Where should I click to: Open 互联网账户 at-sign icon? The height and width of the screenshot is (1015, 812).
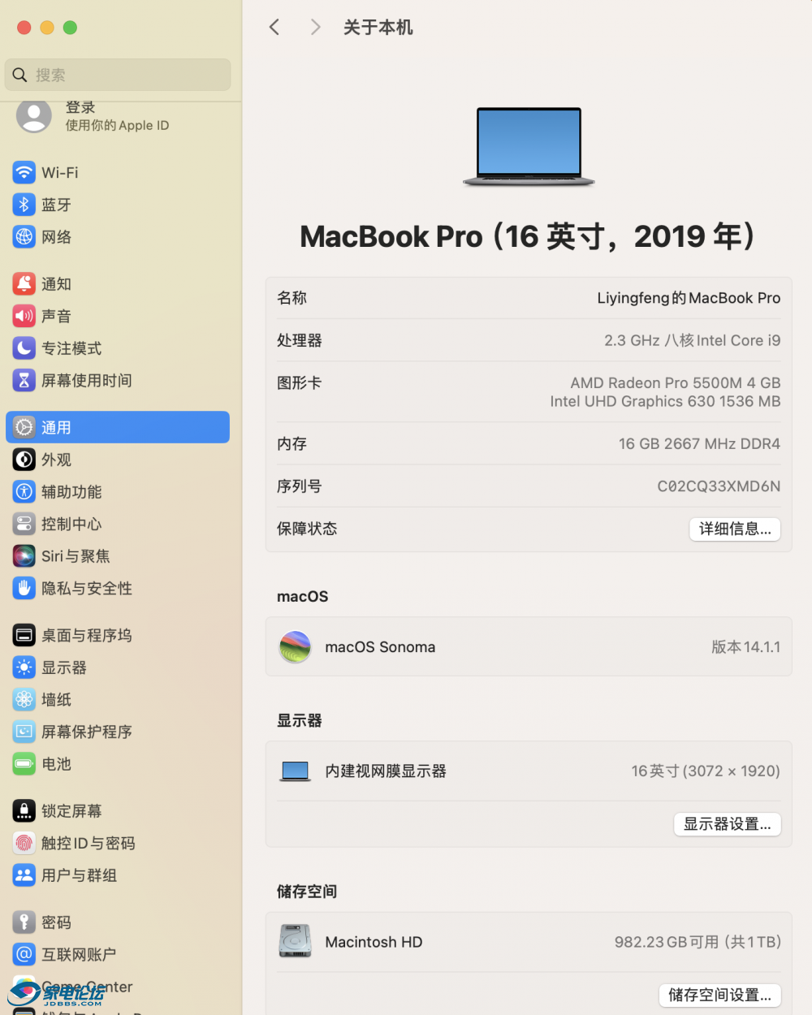click(24, 954)
